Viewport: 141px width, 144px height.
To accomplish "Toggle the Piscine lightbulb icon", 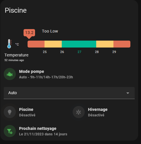I will pos(10,112).
